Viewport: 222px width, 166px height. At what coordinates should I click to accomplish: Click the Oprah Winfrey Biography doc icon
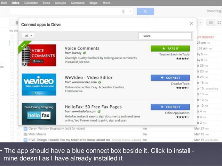pos(25,129)
